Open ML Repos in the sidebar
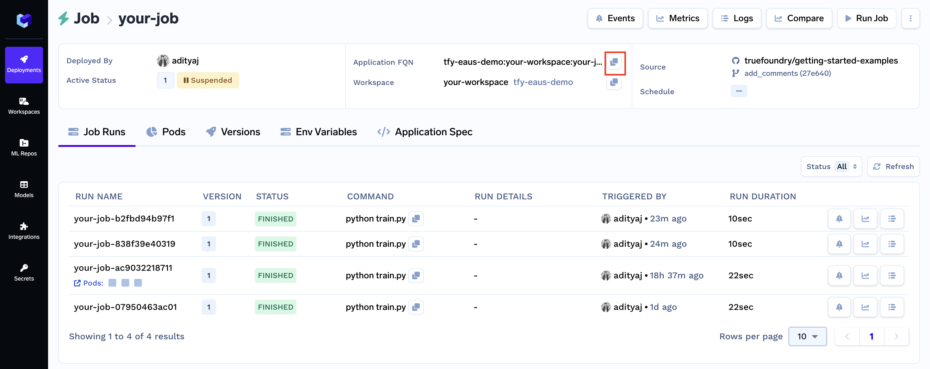The height and width of the screenshot is (369, 930). [24, 148]
